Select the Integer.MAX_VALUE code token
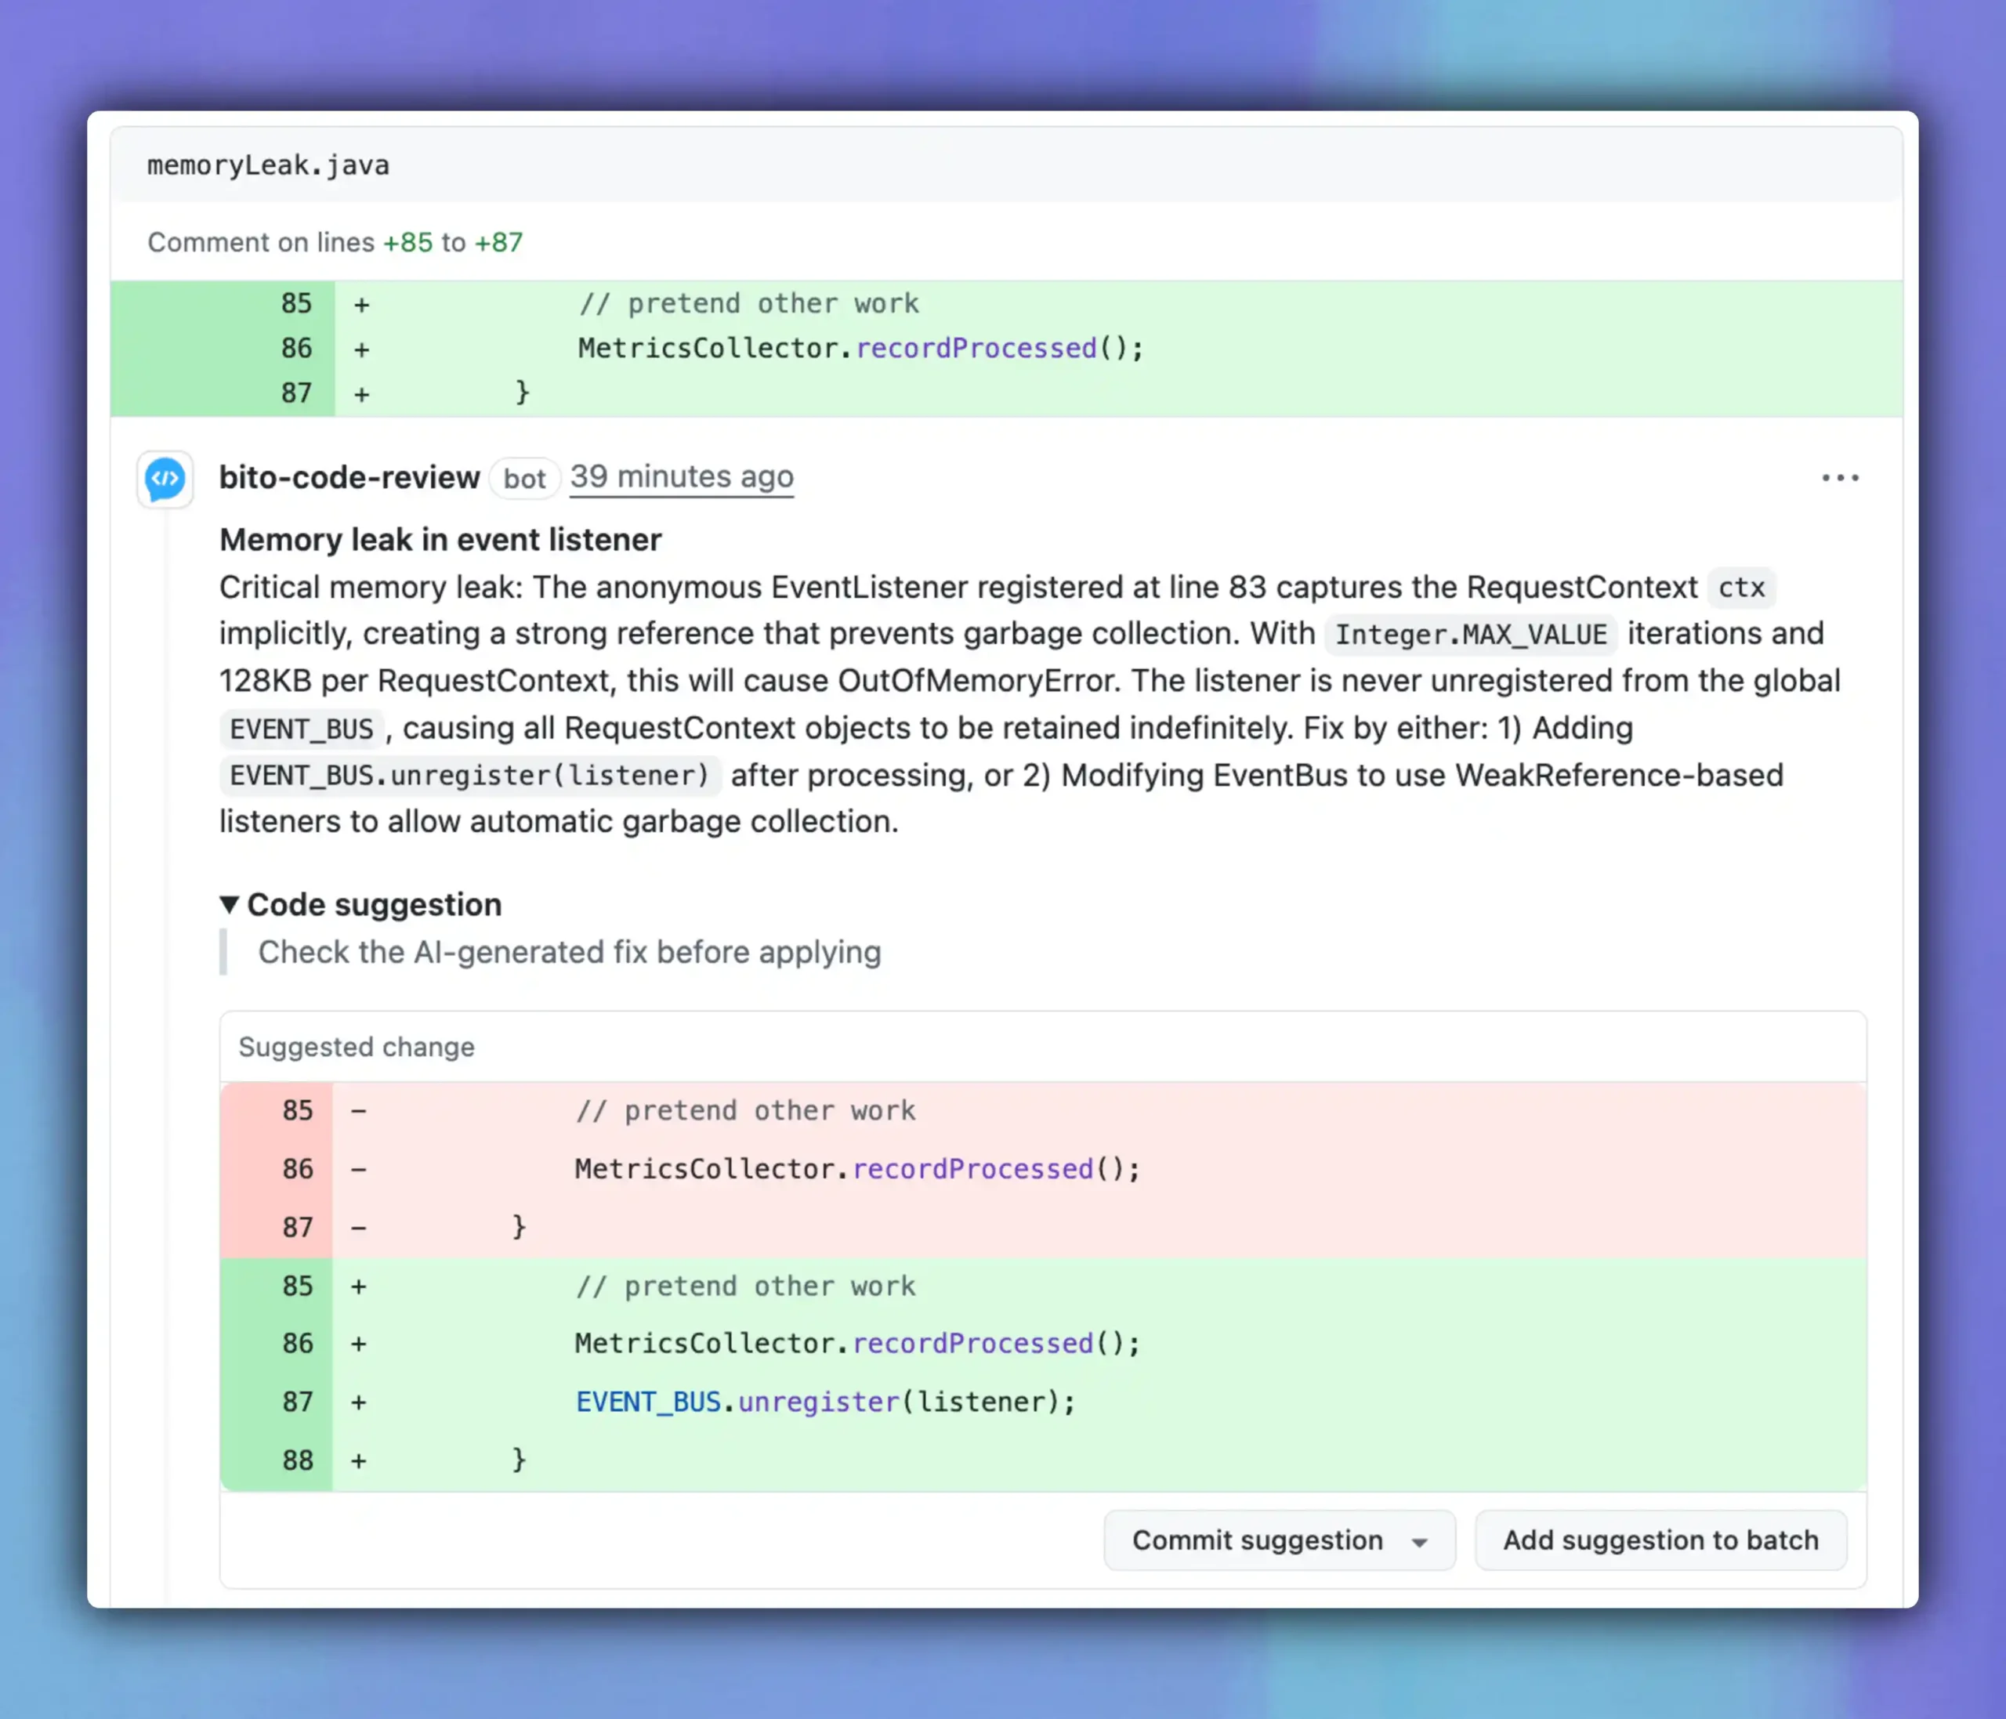Image resolution: width=2006 pixels, height=1719 pixels. [x=1470, y=635]
